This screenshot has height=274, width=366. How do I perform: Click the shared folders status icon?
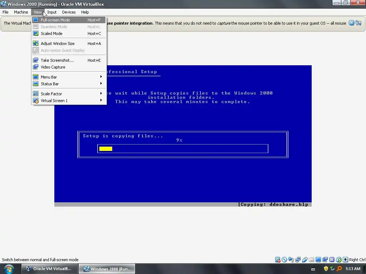pyautogui.click(x=311, y=260)
